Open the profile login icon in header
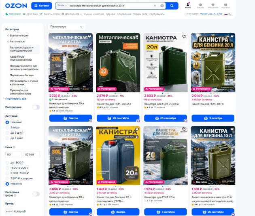The height and width of the screenshot is (216, 255). tap(188, 5)
